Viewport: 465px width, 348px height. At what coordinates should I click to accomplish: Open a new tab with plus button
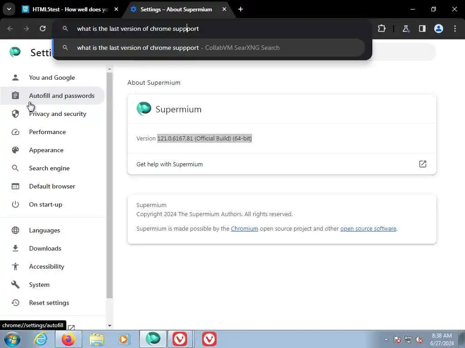[x=241, y=9]
